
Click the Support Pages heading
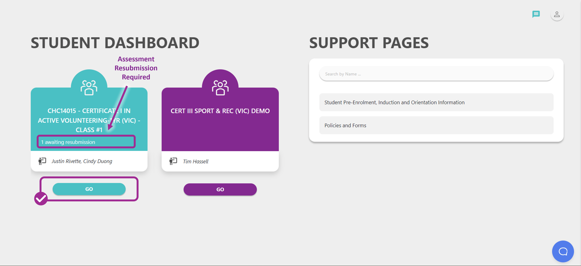click(x=369, y=43)
